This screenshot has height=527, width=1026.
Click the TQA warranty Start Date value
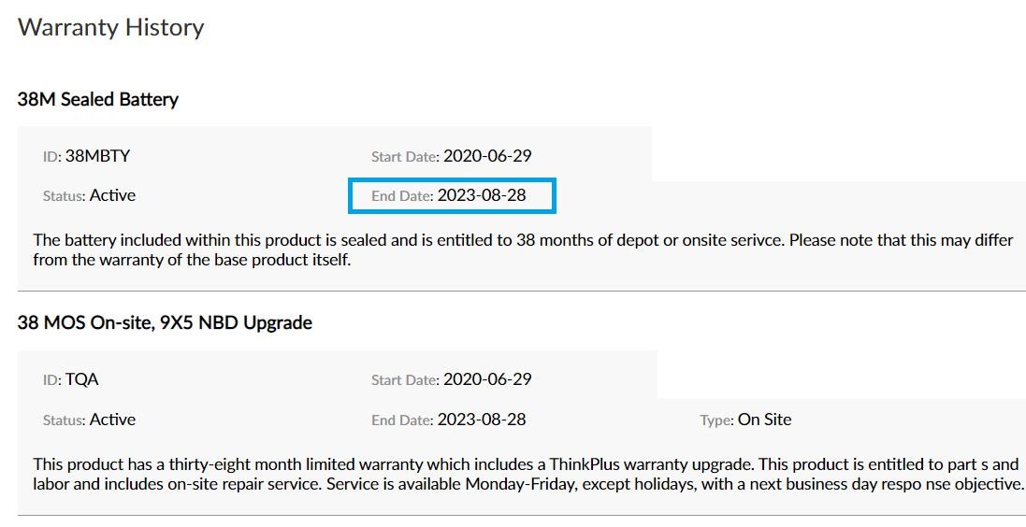pyautogui.click(x=487, y=380)
